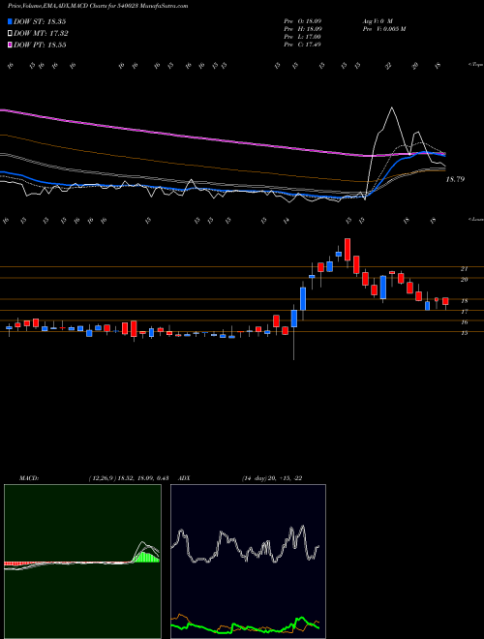Click the 18.79 price label beside EMA lines

tap(455, 179)
